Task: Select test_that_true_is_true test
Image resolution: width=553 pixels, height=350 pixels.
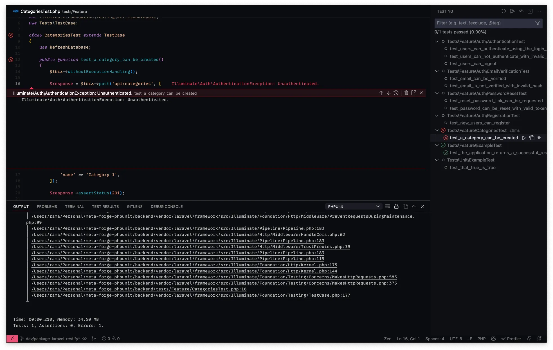Action: (473, 168)
